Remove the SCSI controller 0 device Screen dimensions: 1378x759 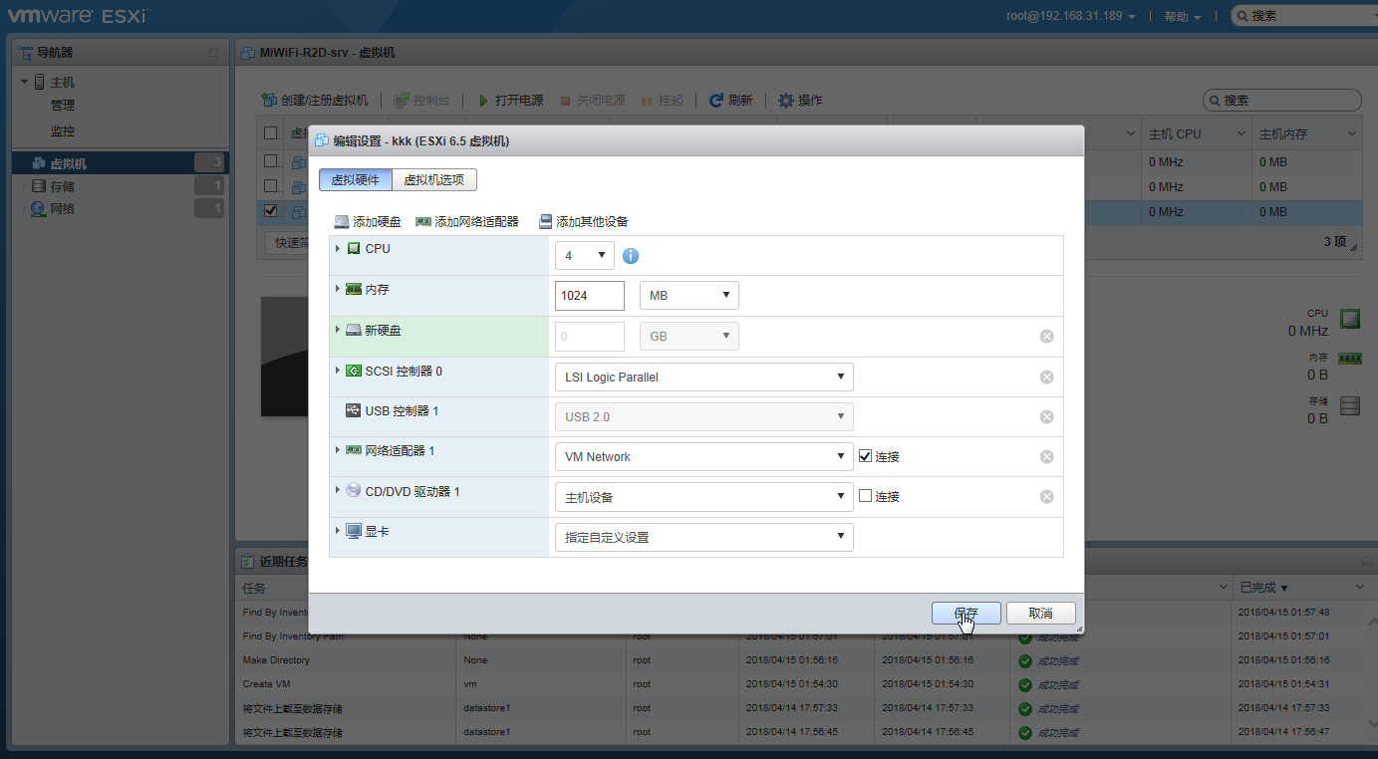pos(1046,378)
